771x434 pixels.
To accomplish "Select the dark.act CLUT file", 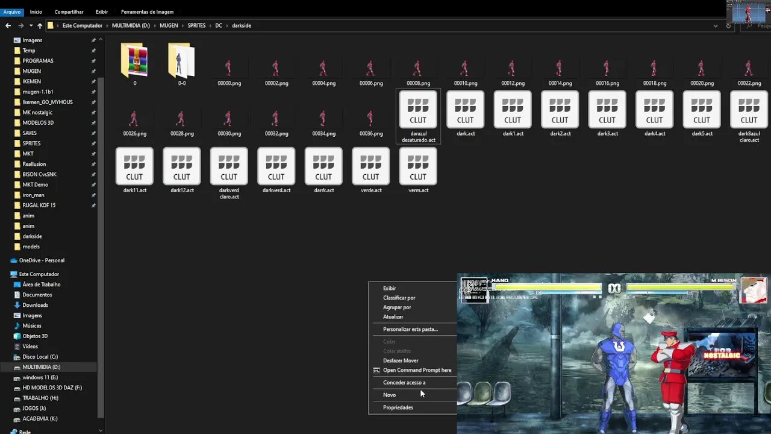I will 466,113.
